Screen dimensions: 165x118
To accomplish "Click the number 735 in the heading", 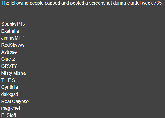I will pyautogui.click(x=158, y=3).
